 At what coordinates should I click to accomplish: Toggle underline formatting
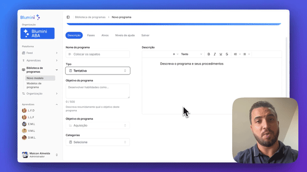[221, 54]
